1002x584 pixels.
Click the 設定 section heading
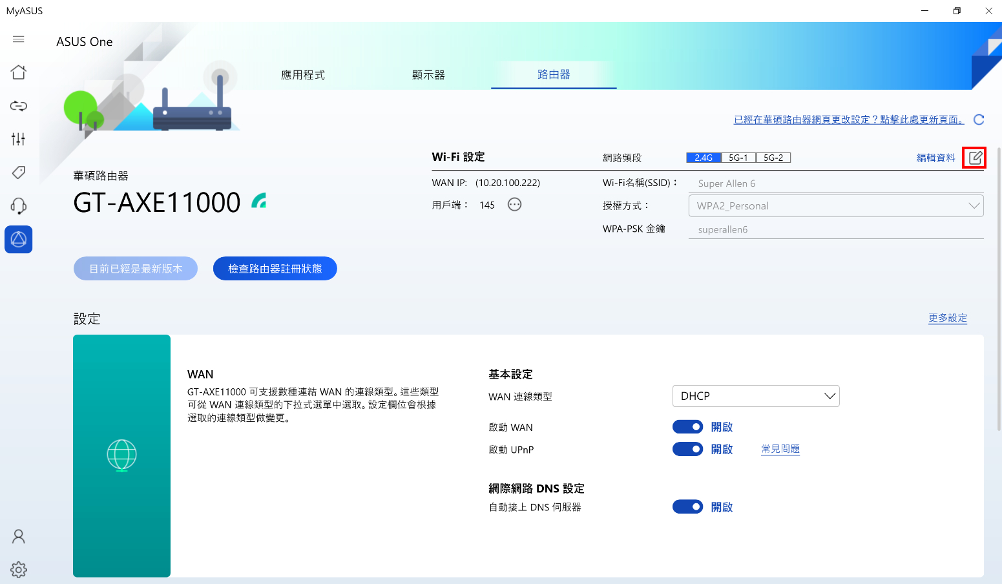click(87, 318)
